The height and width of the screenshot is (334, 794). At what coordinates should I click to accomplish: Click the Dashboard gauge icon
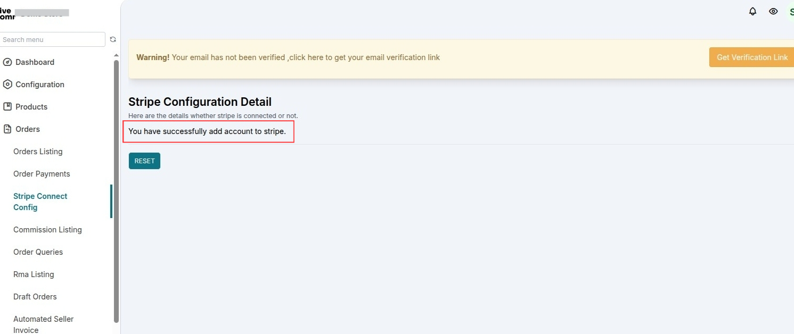point(7,62)
